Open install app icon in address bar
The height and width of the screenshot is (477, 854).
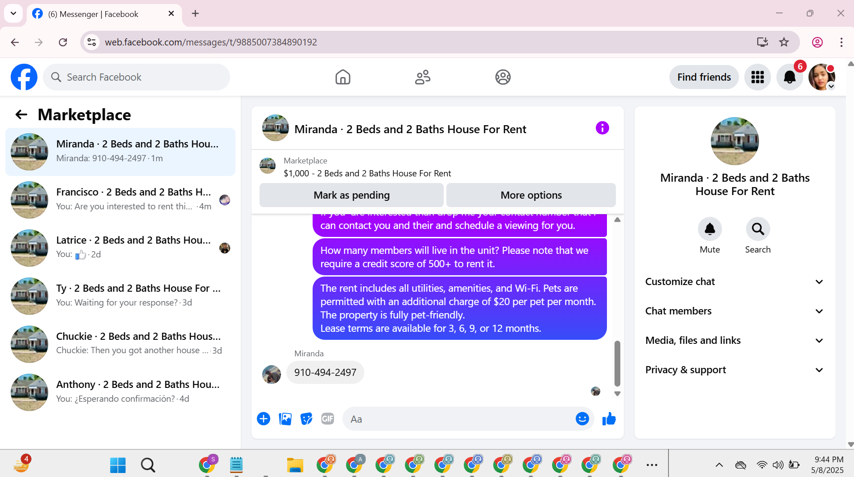click(x=763, y=42)
